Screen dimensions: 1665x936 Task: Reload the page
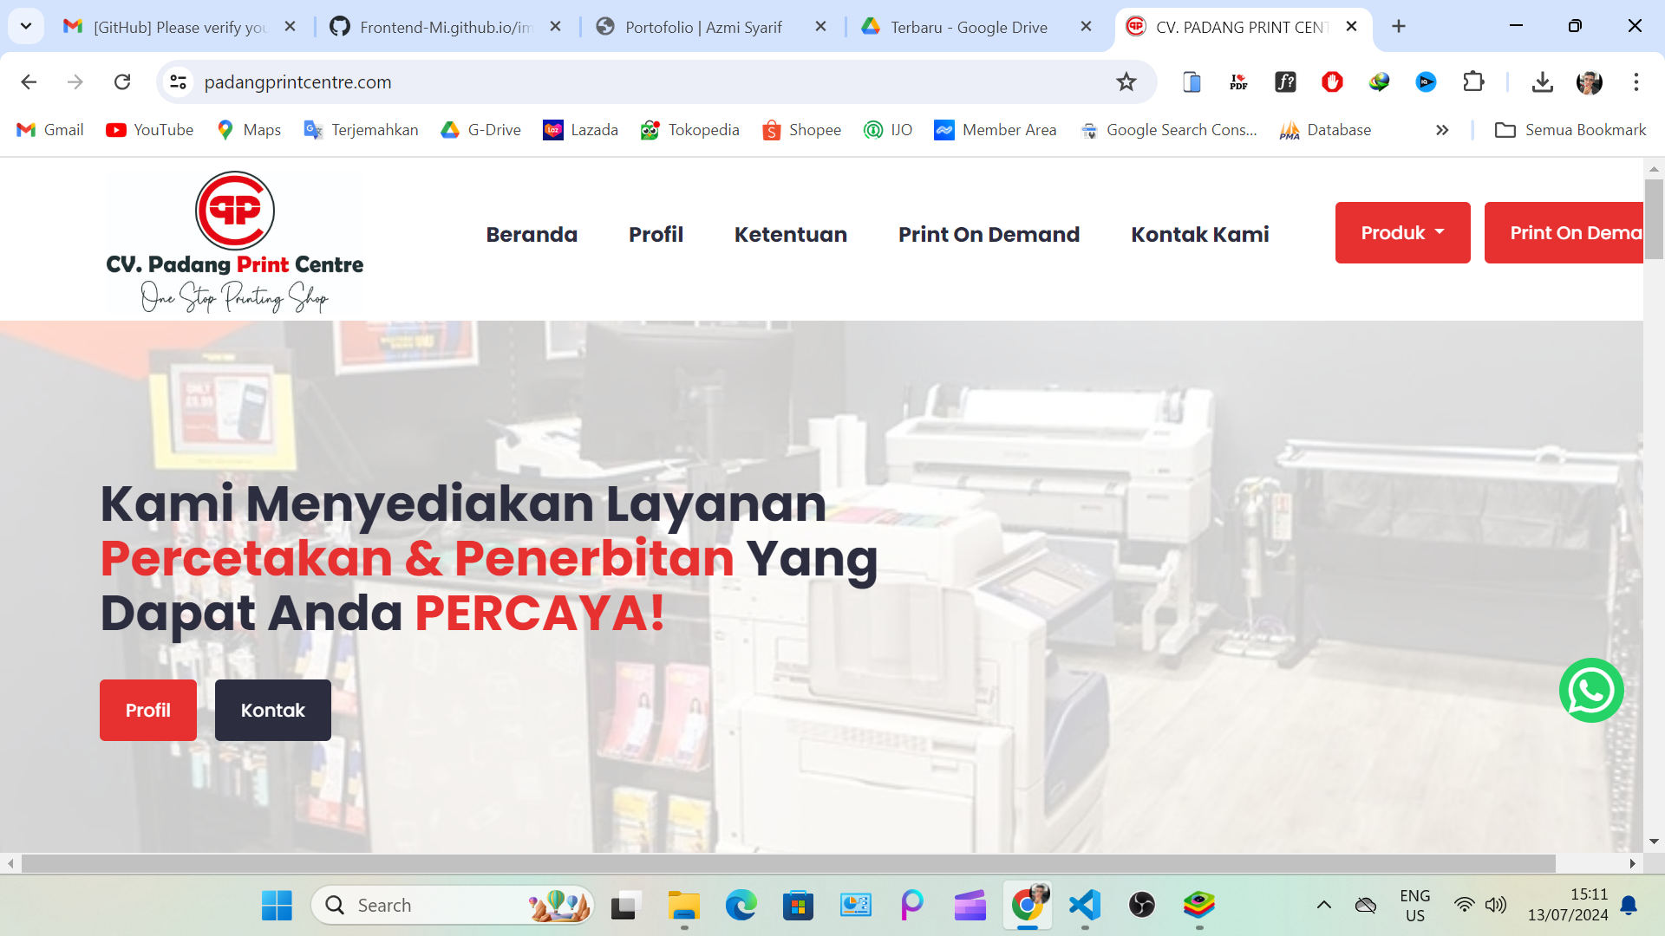(122, 82)
